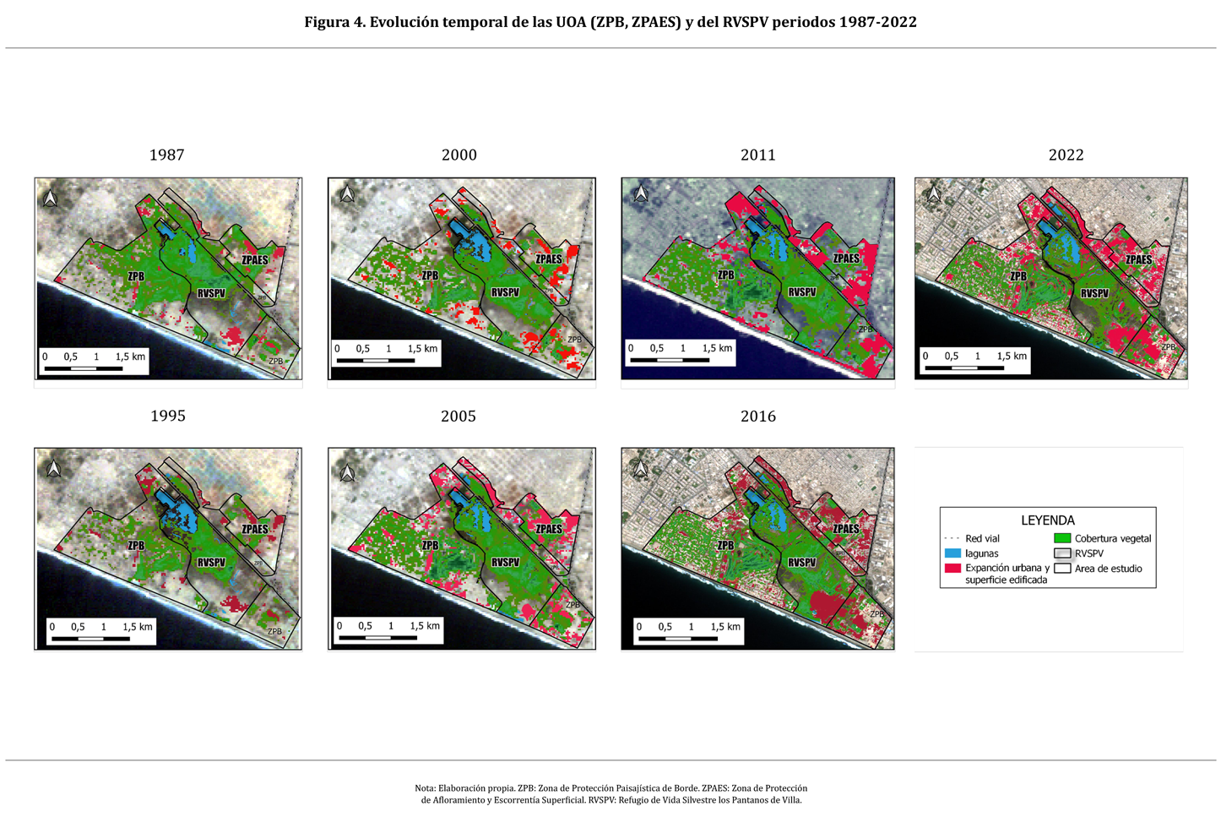Click the RVSPV label in the 2005 map
The height and width of the screenshot is (828, 1221).
[505, 562]
